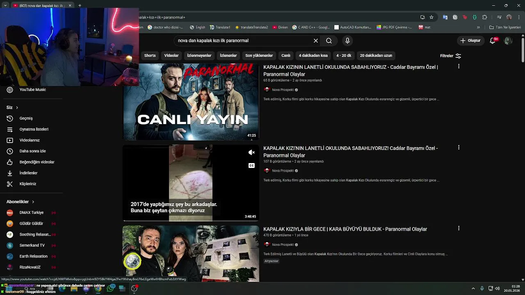Open the 'JPG PDF Çevirme' bookmark
525x295 pixels.
pos(394,27)
